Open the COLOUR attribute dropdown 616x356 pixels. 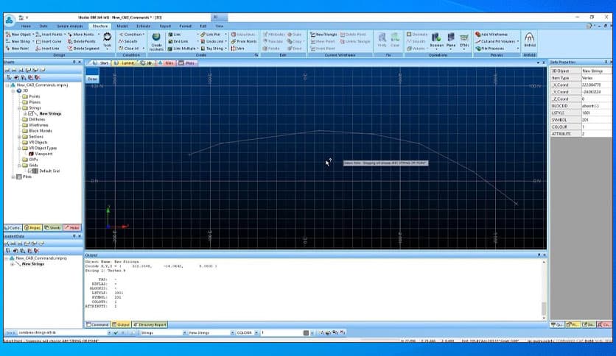[x=256, y=333]
